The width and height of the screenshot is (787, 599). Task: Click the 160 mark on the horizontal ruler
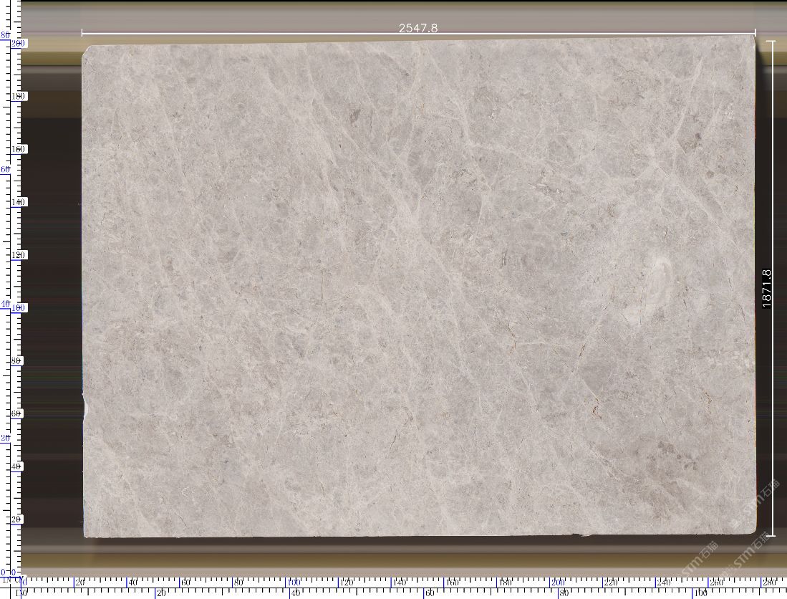tap(452, 583)
